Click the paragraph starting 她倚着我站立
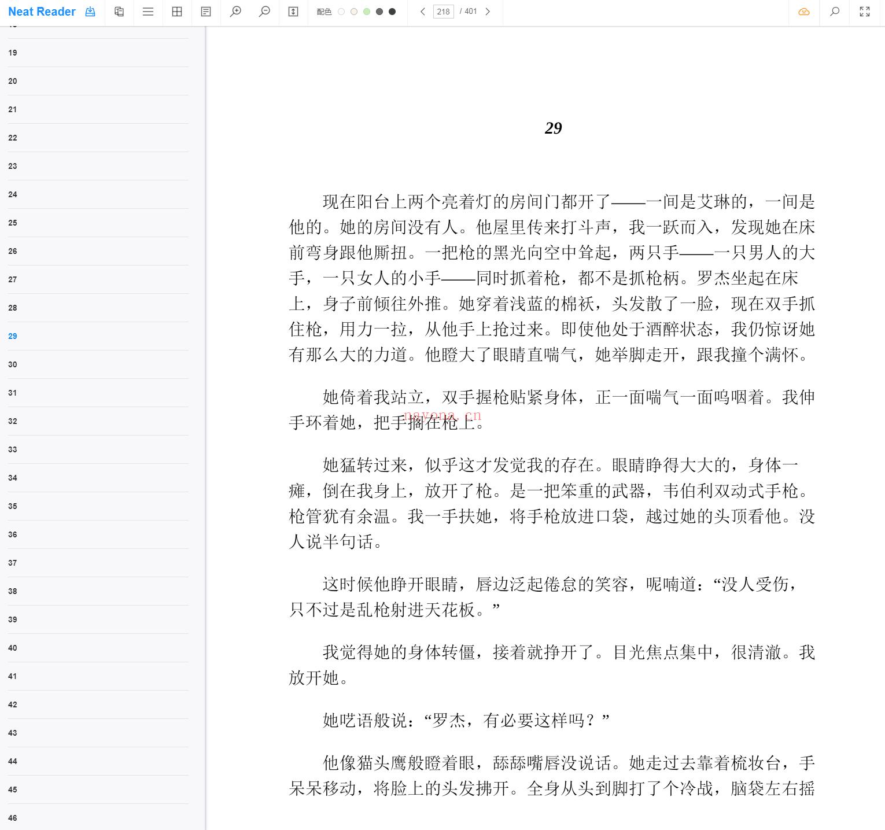Viewport: 885px width, 830px height. tap(552, 410)
